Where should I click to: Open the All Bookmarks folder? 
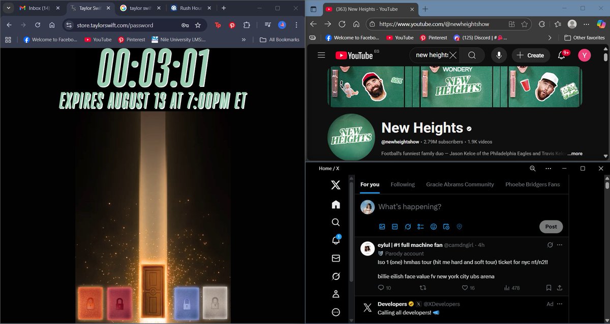coord(279,40)
